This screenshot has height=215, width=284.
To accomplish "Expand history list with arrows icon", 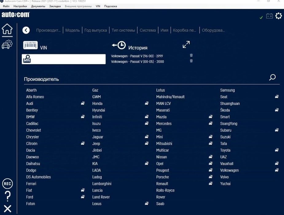I will pos(186,44).
